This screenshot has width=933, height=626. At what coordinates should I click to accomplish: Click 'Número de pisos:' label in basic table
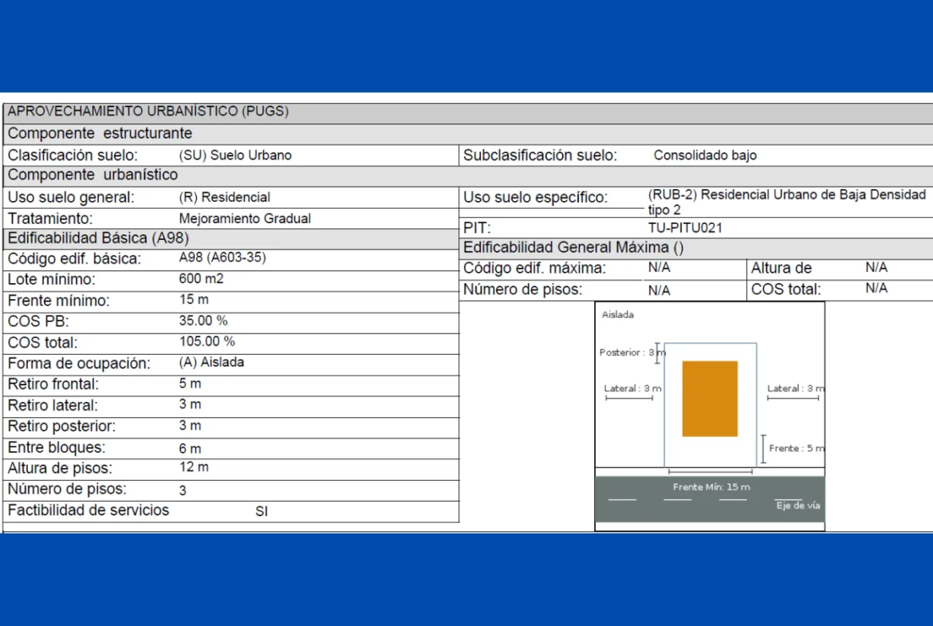67,489
